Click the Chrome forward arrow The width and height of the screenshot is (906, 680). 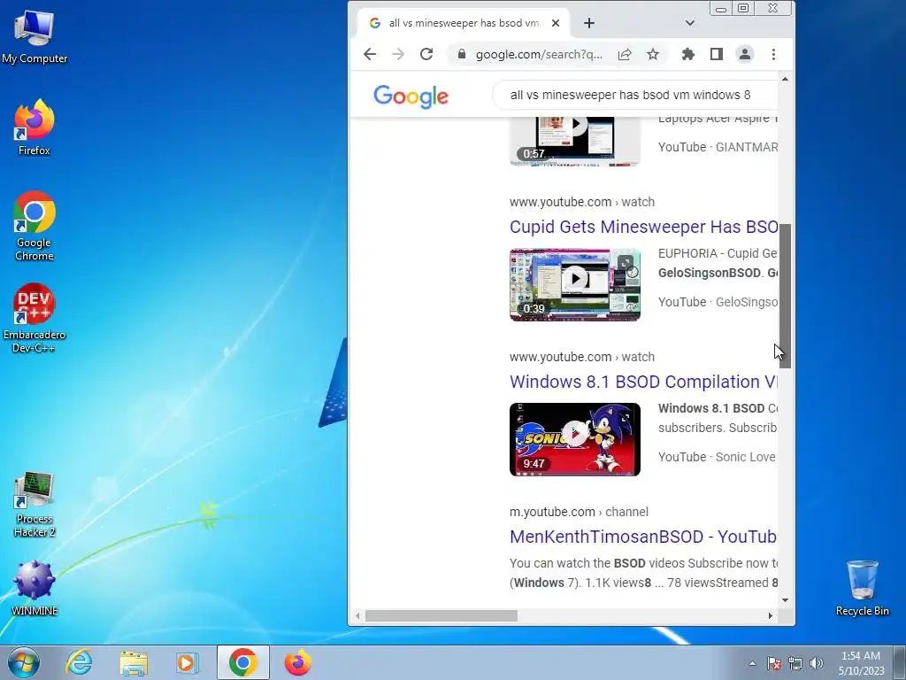click(398, 54)
